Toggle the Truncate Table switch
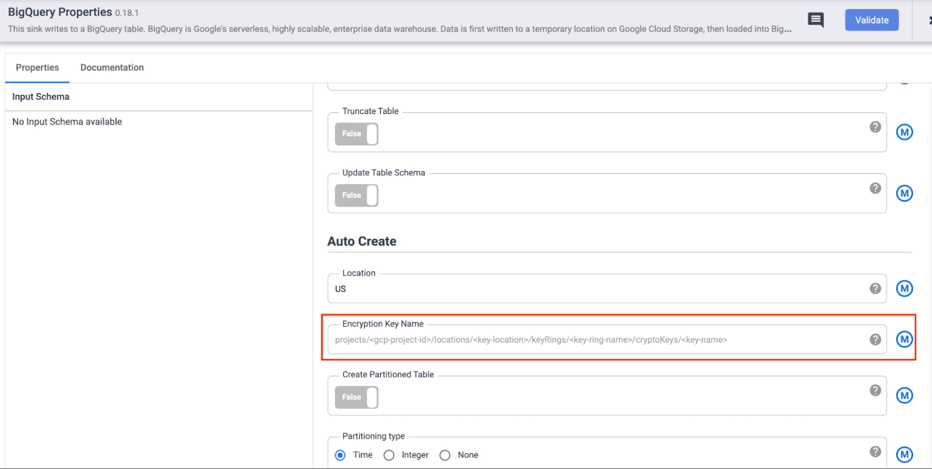This screenshot has width=932, height=469. pos(356,134)
